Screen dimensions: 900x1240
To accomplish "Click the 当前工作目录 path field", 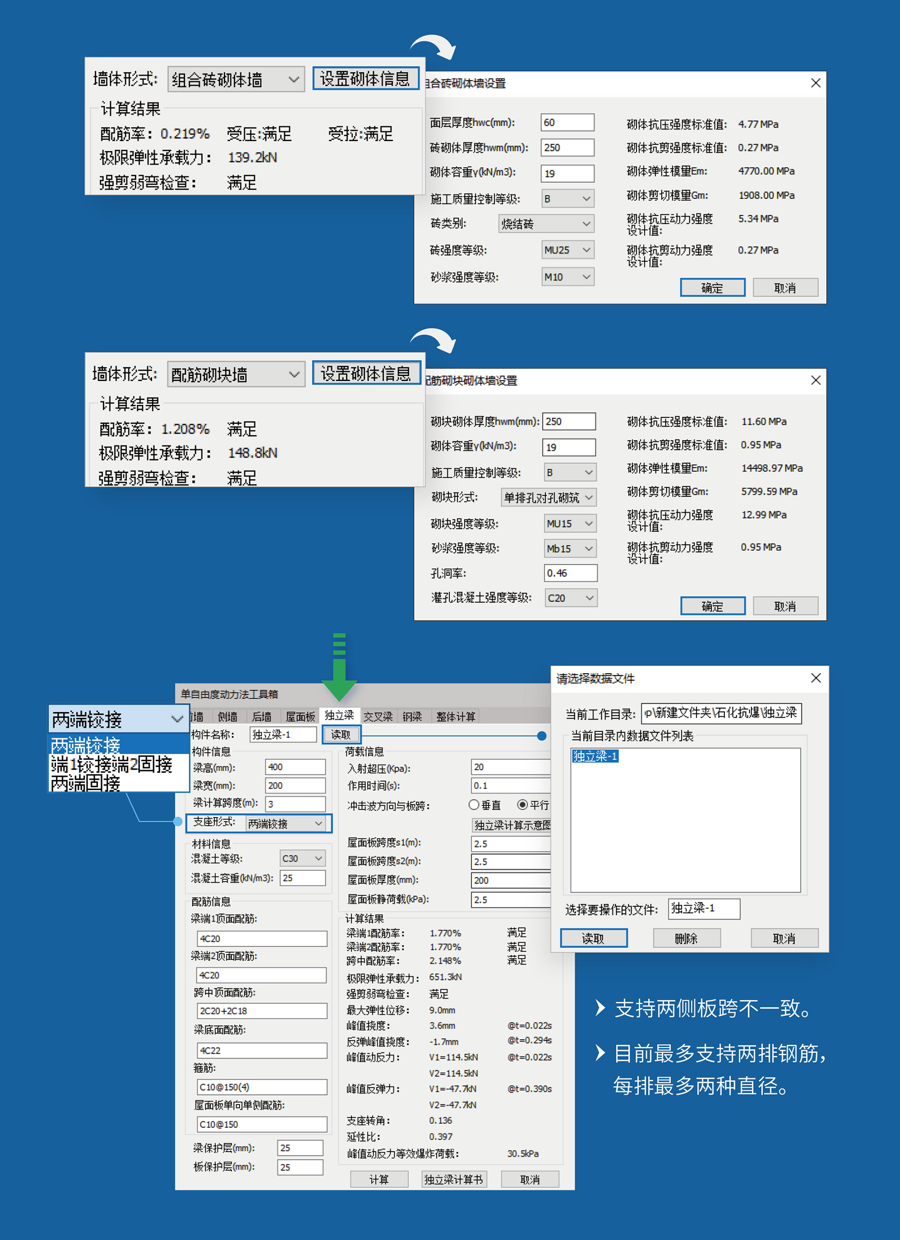I will (x=721, y=714).
